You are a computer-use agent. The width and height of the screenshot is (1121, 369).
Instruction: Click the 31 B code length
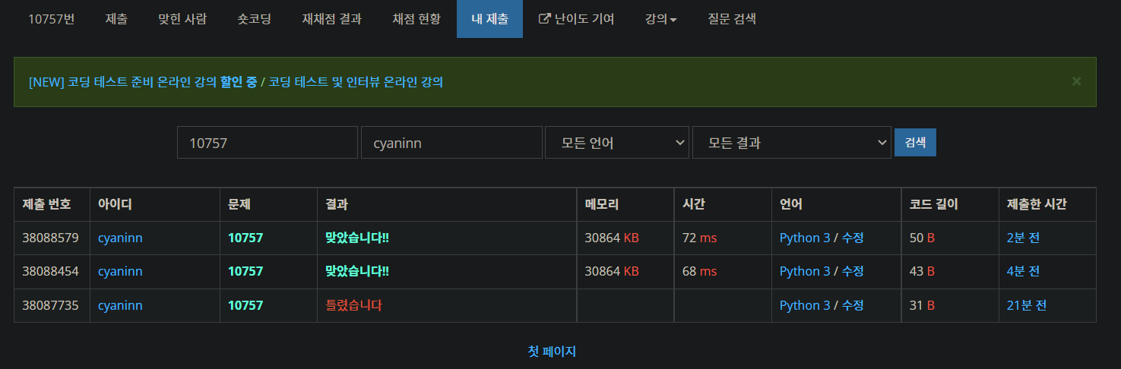(x=922, y=305)
